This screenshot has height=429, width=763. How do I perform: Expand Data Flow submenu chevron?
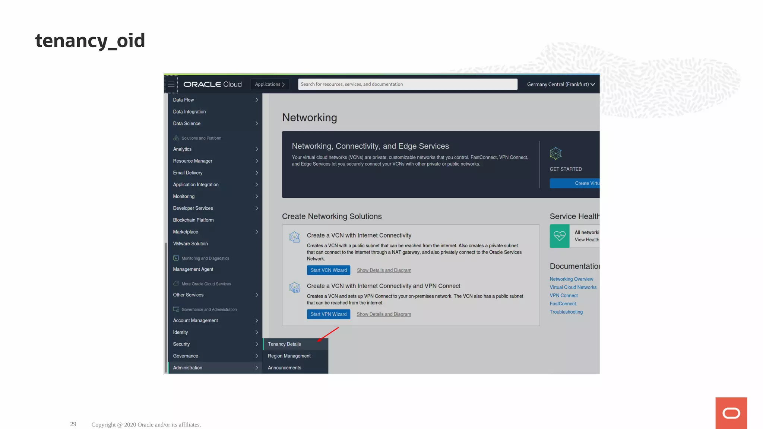click(257, 100)
